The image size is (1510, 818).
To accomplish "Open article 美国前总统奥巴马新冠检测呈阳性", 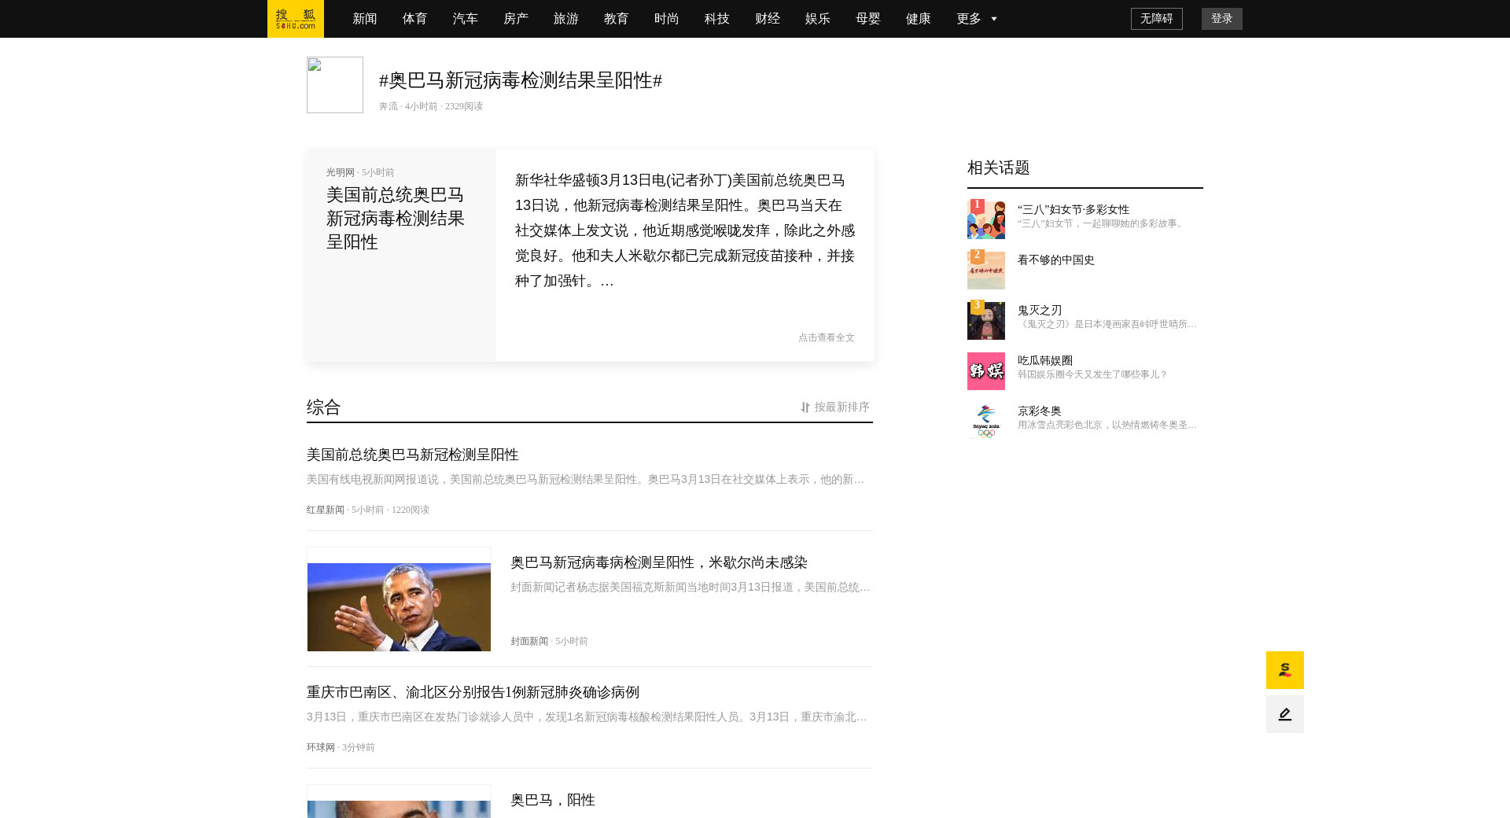I will 412,455.
